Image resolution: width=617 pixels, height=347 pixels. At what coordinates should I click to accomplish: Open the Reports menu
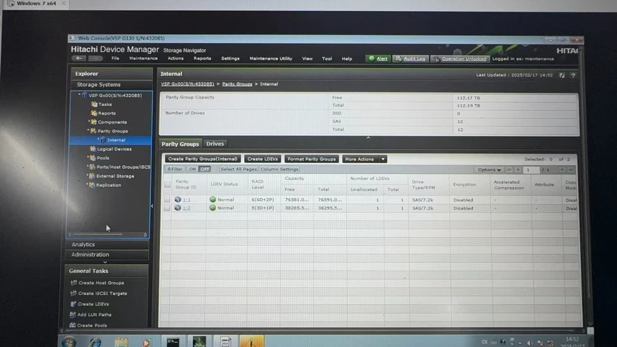point(202,58)
